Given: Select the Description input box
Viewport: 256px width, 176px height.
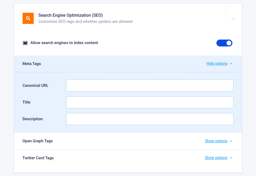Looking at the screenshot, I should (x=150, y=119).
